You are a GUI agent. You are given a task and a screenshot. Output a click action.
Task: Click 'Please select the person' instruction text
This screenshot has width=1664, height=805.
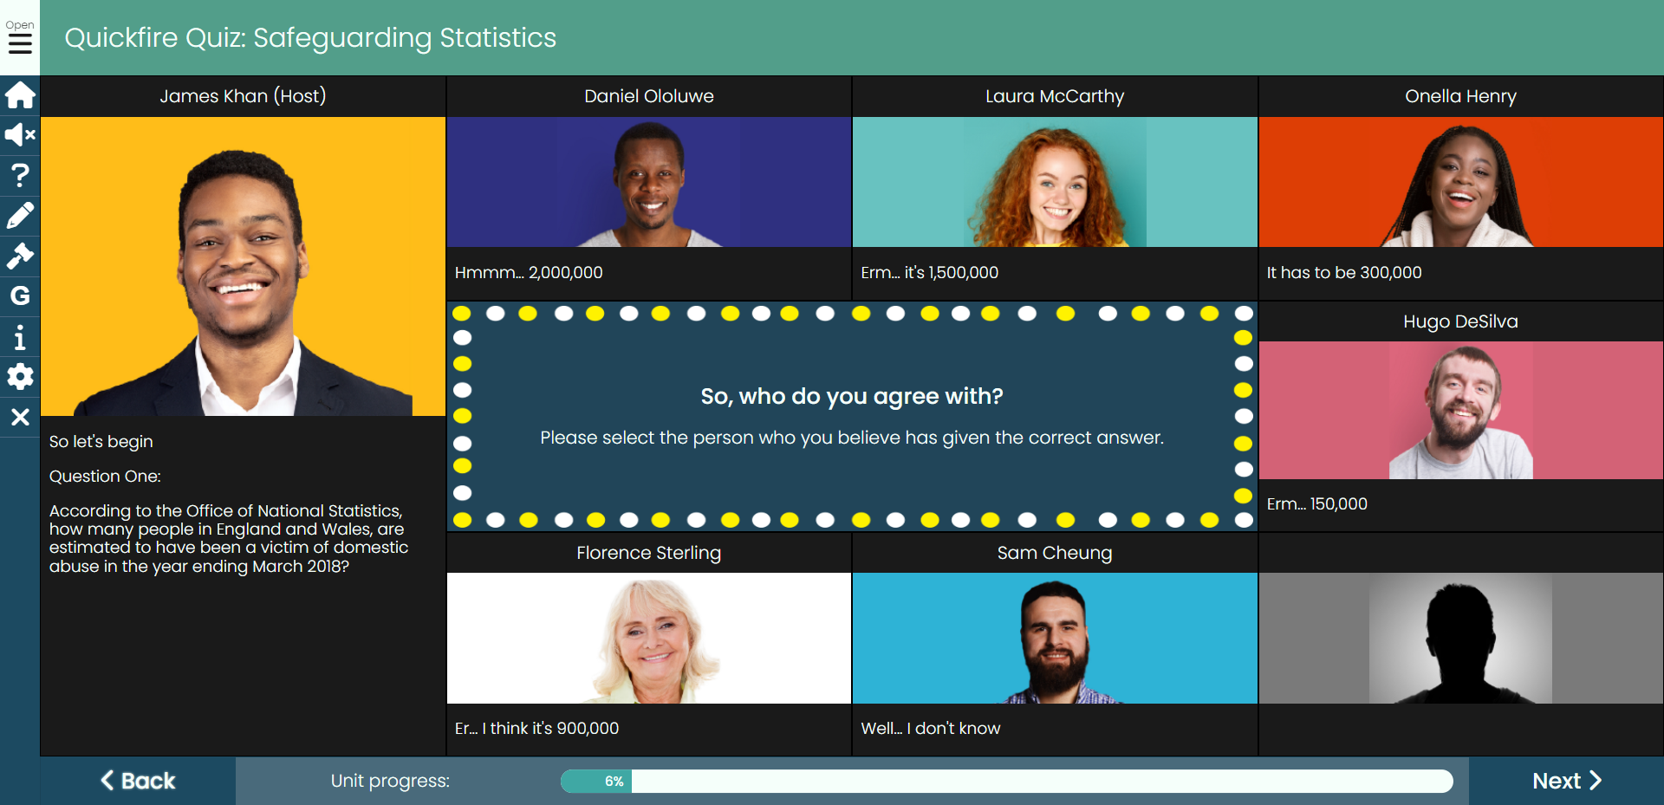coord(852,438)
